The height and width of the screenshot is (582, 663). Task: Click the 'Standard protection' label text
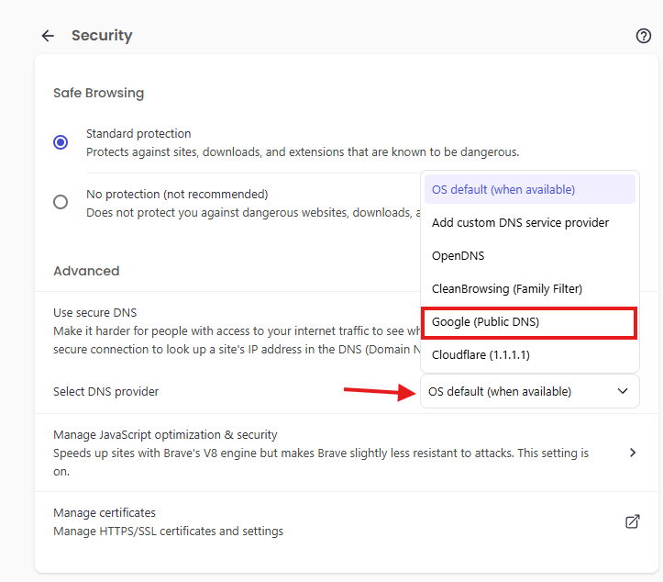point(138,134)
